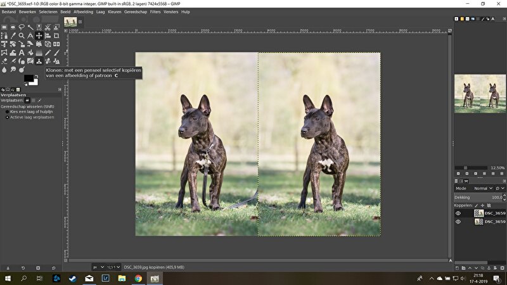
Task: Open the 12,5 zoom level dropdown
Action: (113, 267)
